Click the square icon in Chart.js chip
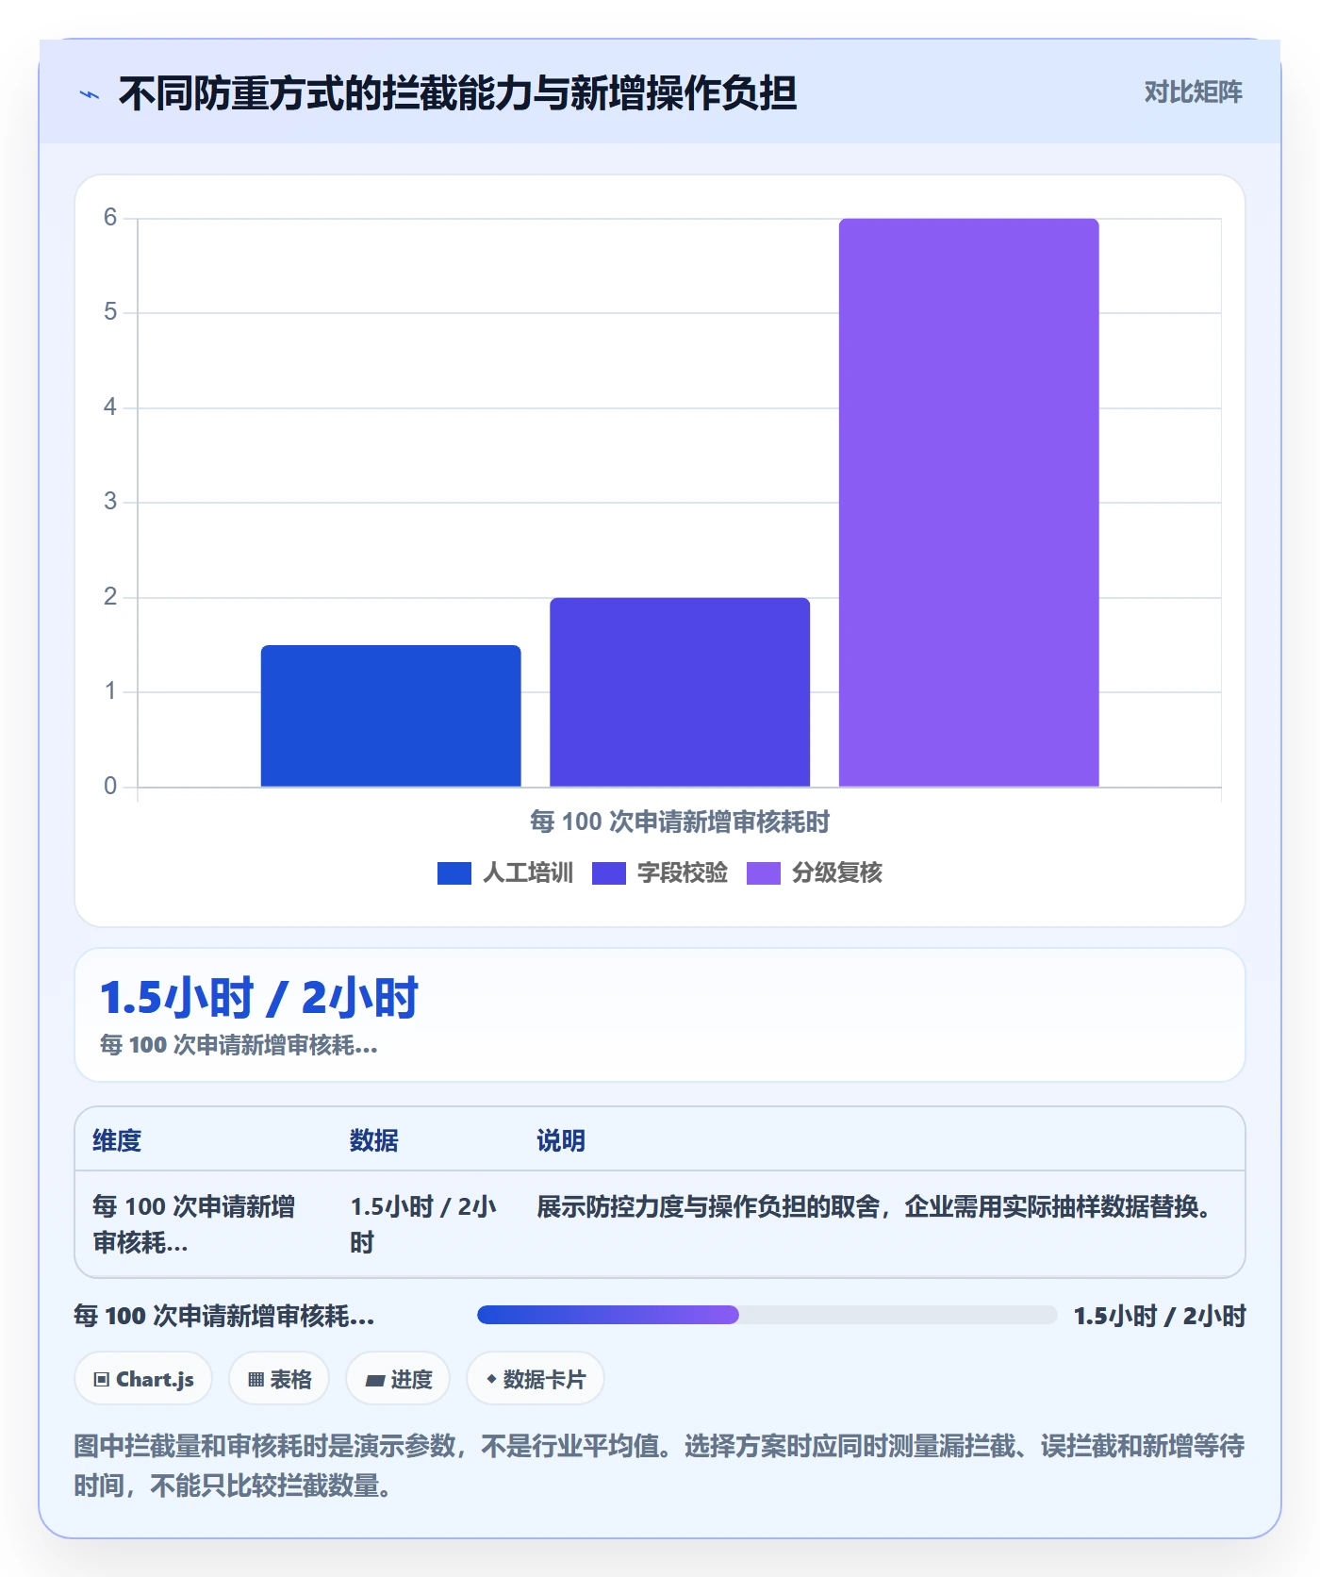 tap(102, 1380)
